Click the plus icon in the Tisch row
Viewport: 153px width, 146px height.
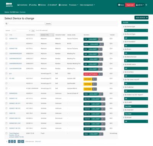pyautogui.click(x=100, y=134)
